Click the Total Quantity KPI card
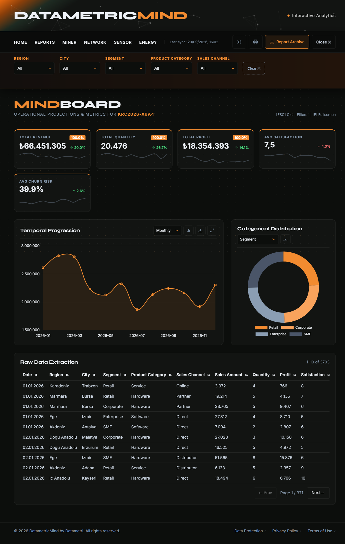 [134, 149]
